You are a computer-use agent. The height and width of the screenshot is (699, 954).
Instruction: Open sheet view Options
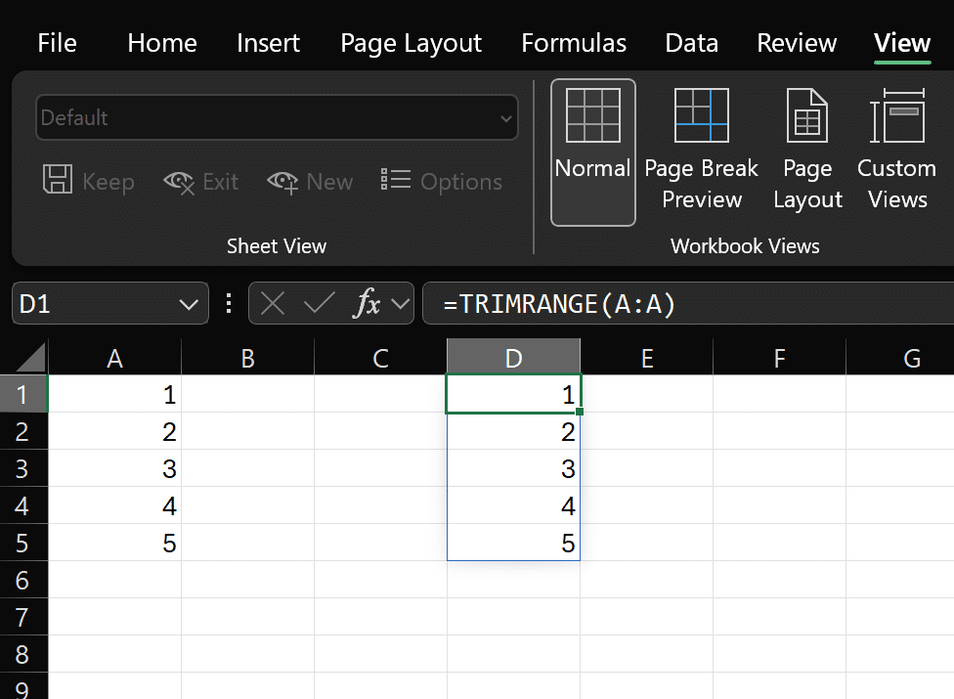(x=442, y=182)
